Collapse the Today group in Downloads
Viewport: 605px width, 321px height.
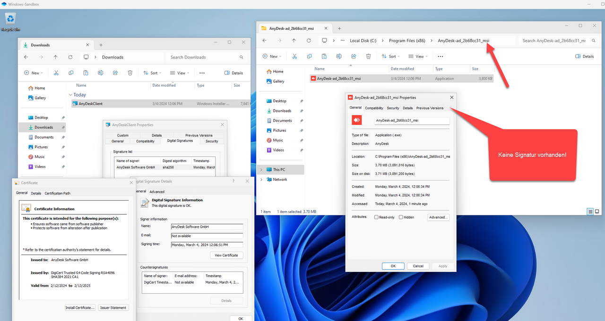tap(71, 95)
